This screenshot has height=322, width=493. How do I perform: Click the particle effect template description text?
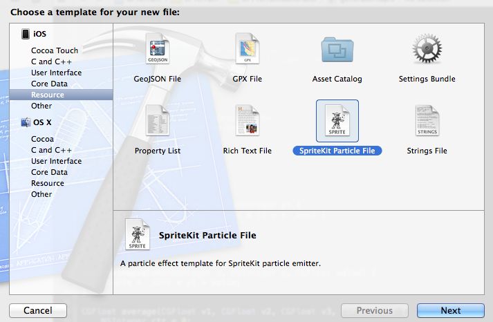[x=221, y=263]
